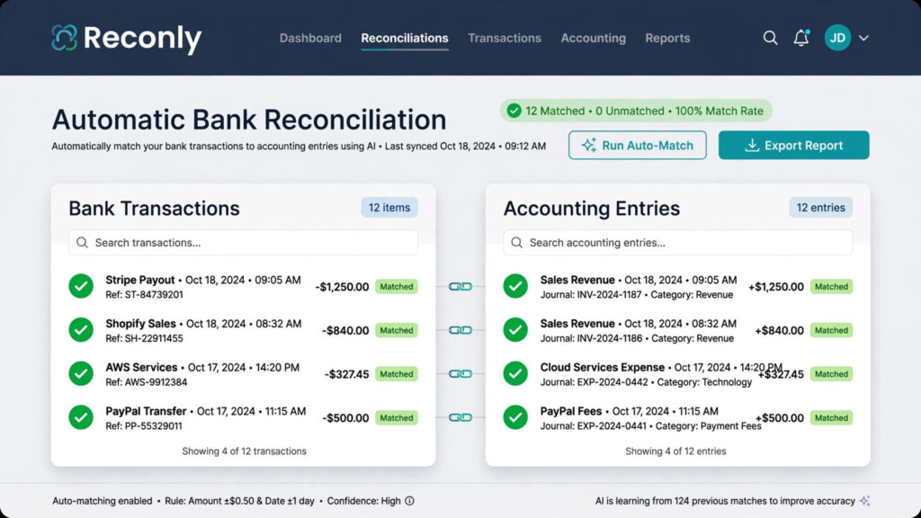The width and height of the screenshot is (921, 518).
Task: Click checkmark icon for PayPal Transfer
Action: click(x=81, y=417)
